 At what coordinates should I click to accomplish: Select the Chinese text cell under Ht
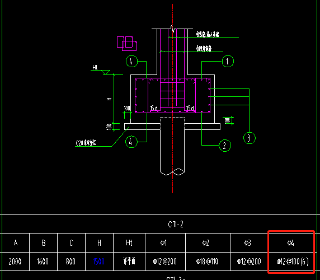coord(129,261)
